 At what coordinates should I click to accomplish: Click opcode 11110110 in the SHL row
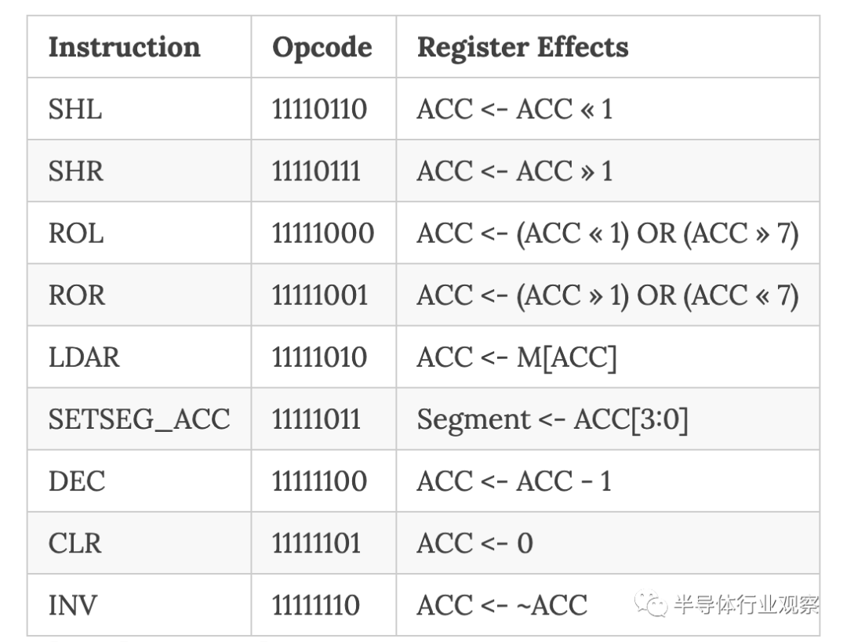click(x=319, y=109)
